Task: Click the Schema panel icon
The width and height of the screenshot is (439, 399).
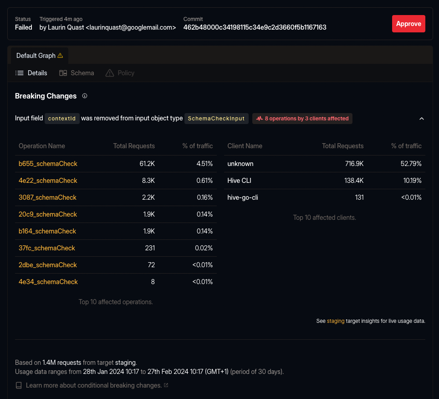Action: click(x=62, y=73)
